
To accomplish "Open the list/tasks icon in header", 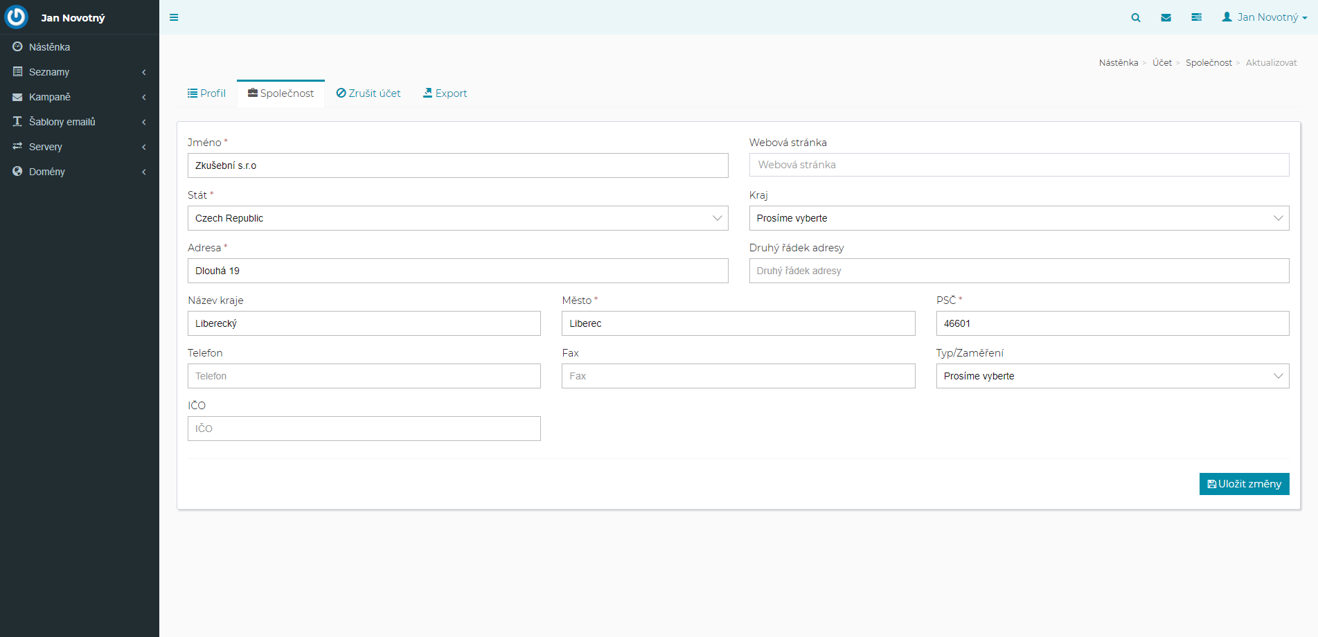I will [1196, 17].
